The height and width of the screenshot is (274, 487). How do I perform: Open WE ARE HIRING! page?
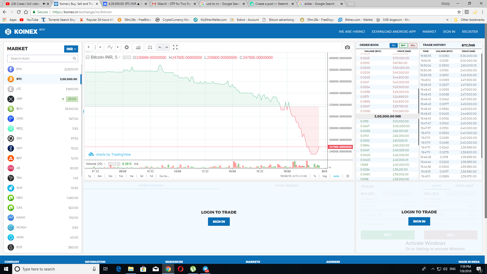[x=352, y=32]
